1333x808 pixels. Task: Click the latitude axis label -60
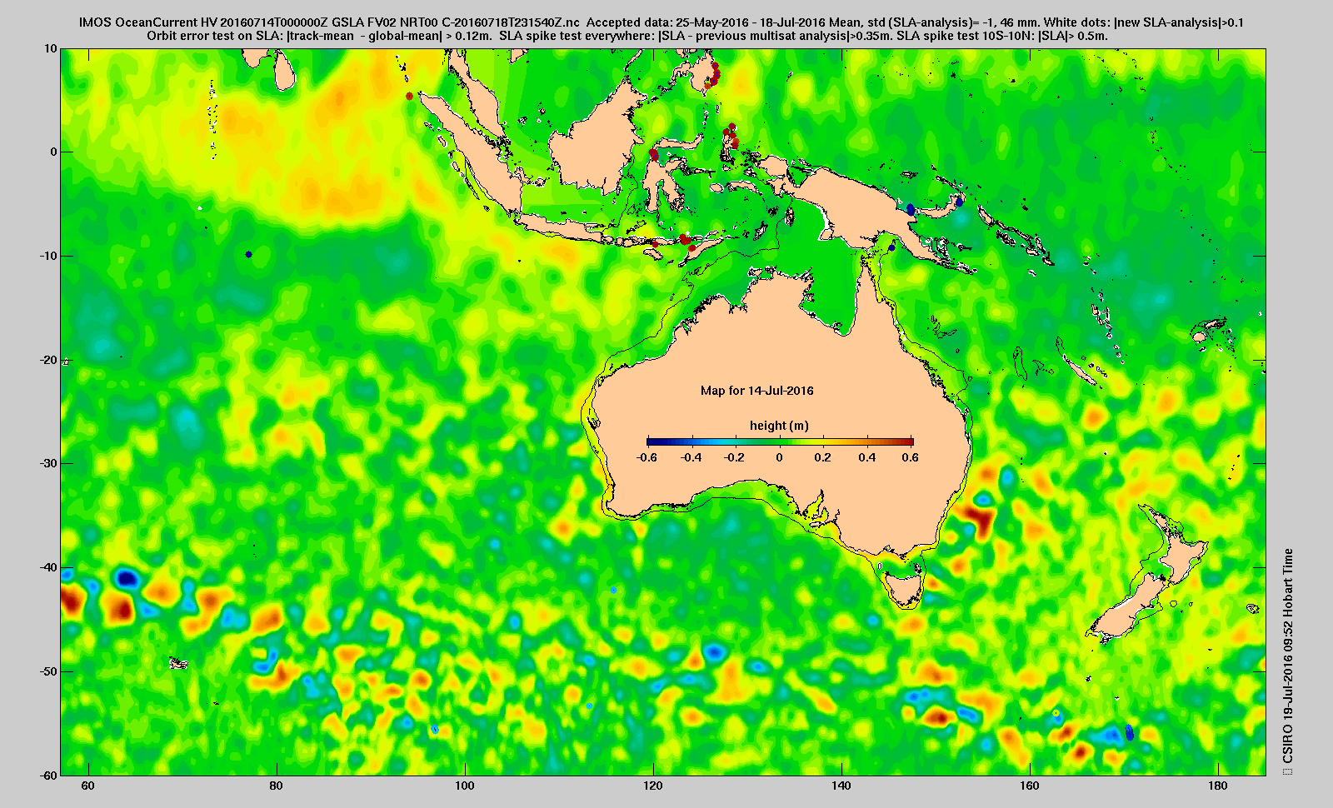(47, 775)
